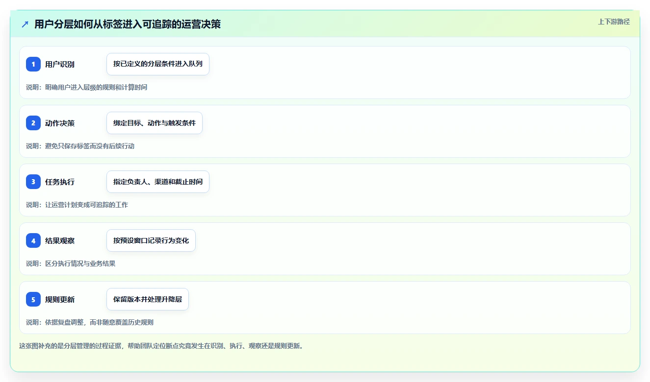Screen dimensions: 650x382
Task: Click the arrow icon beside the title
Action: pos(25,24)
